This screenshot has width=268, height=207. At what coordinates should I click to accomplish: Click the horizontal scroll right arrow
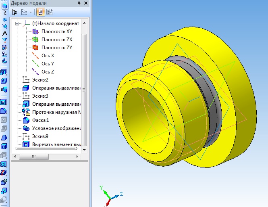(77, 157)
